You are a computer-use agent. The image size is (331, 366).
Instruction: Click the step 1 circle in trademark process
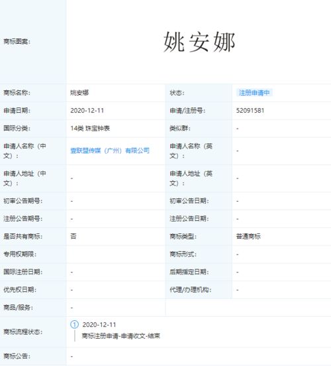(x=74, y=324)
